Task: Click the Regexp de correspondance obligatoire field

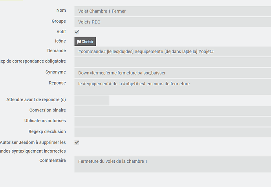Action: pos(172,62)
